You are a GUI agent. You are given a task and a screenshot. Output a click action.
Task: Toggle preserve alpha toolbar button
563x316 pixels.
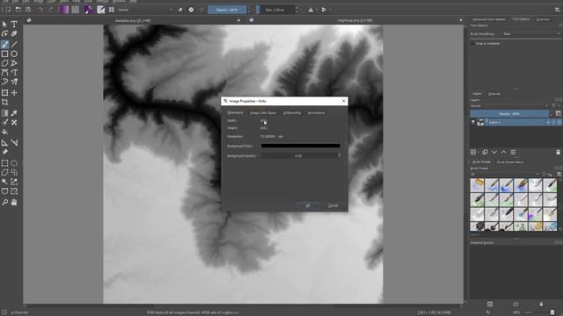point(191,10)
